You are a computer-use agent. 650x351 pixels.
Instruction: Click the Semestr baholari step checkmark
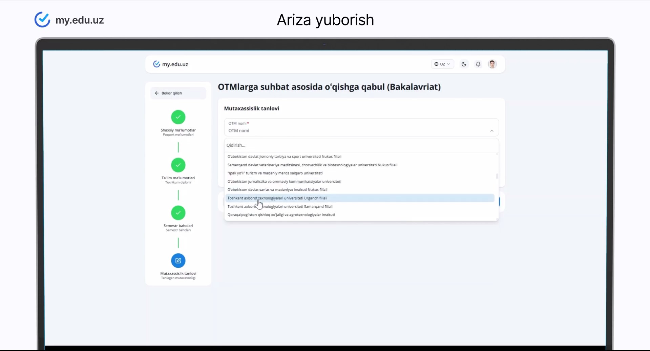178,213
